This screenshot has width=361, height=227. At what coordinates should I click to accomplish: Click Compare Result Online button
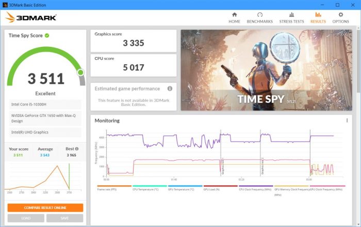[45, 207]
